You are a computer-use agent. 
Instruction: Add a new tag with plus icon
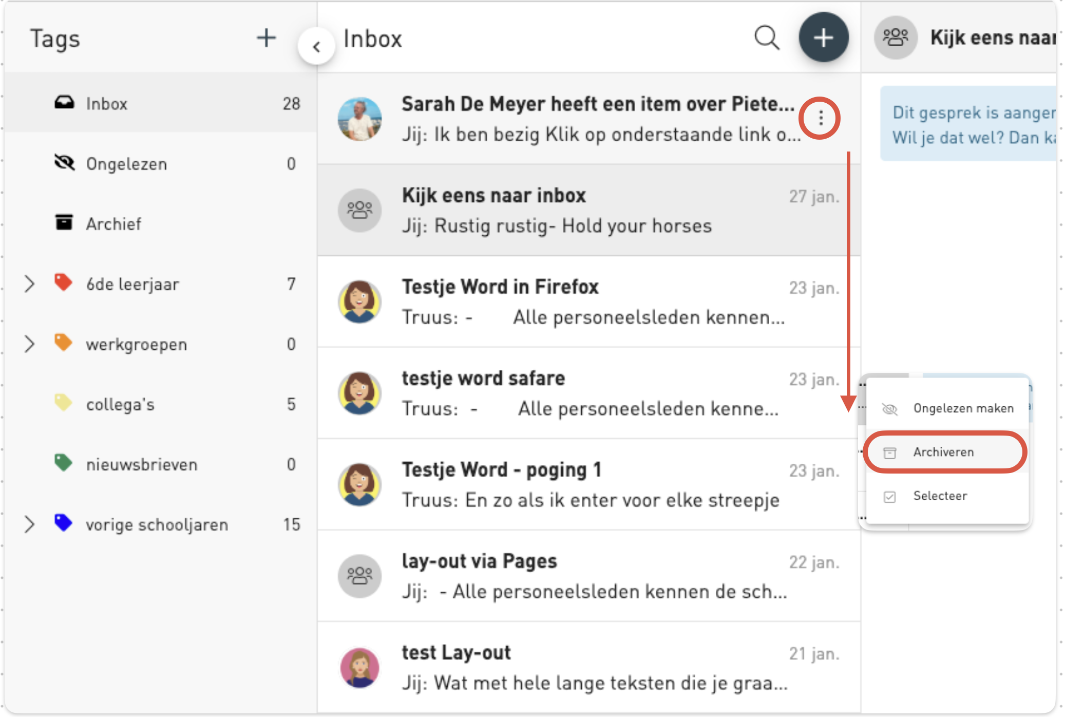[x=266, y=38]
